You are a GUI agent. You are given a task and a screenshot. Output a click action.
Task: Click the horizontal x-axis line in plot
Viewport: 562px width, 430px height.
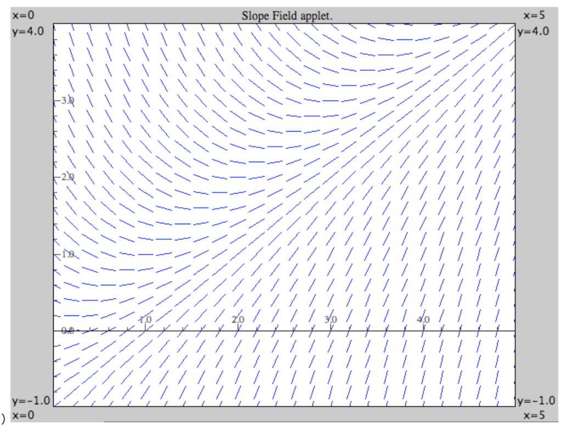click(x=274, y=331)
